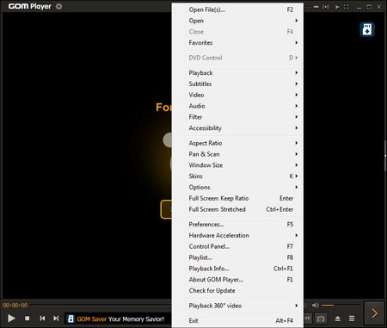Open the Hardware Acceleration submenu
The width and height of the screenshot is (387, 328).
point(241,235)
